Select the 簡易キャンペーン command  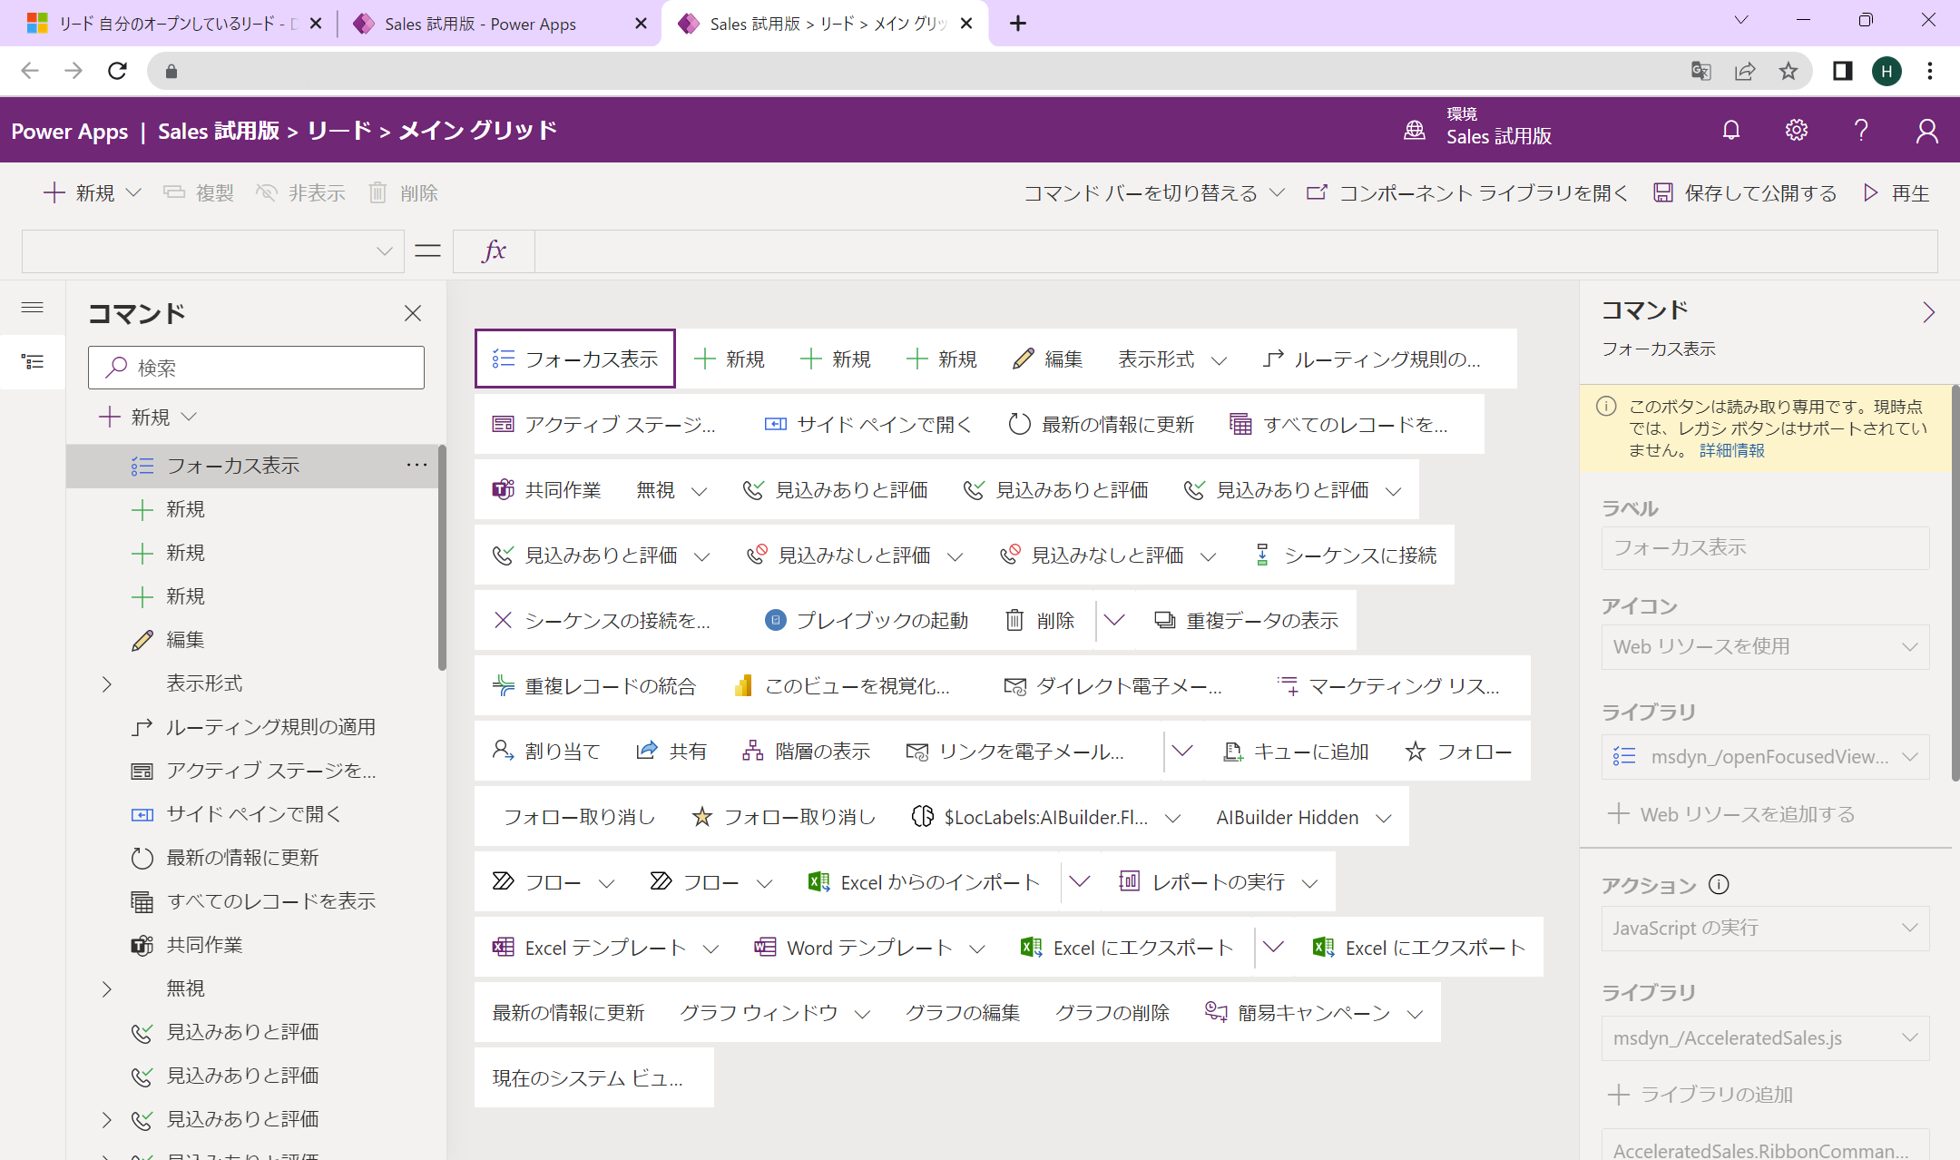click(1298, 1013)
